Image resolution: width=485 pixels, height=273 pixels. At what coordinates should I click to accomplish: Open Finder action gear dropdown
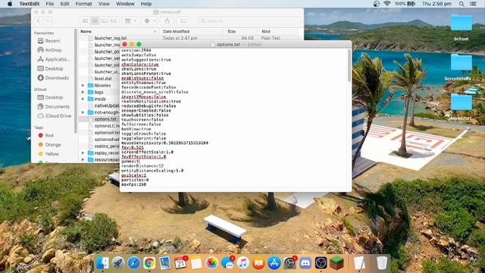(x=150, y=20)
